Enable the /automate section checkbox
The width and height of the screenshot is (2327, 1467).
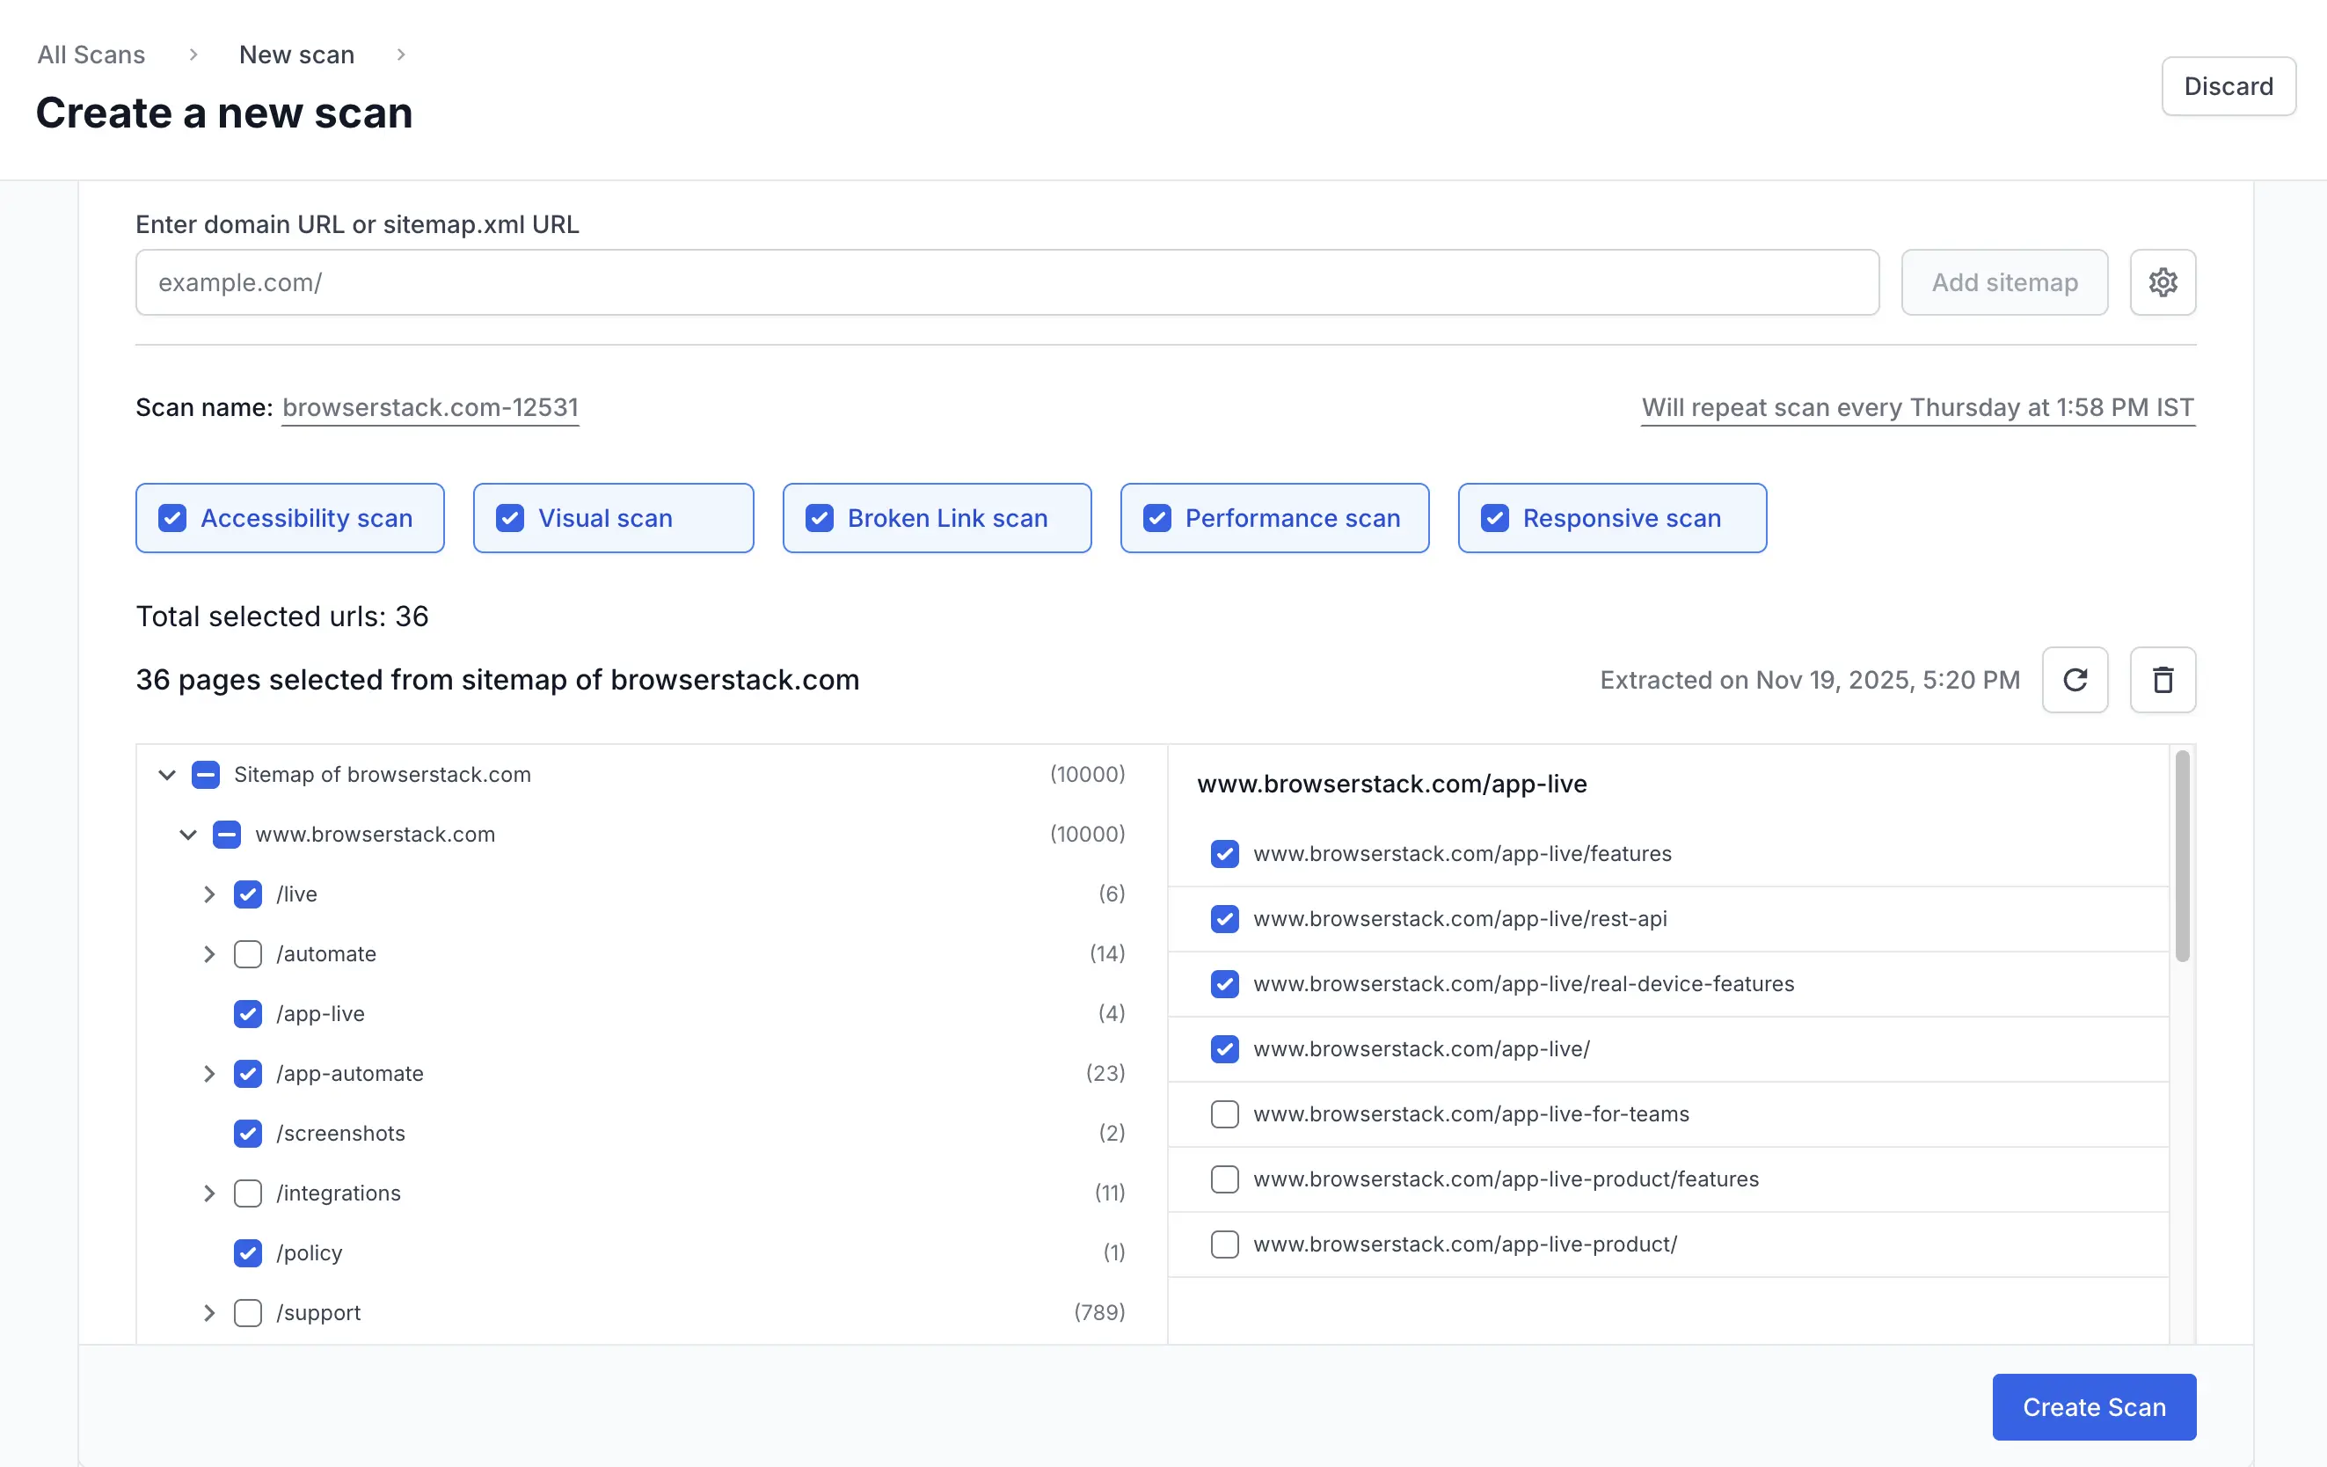[248, 954]
